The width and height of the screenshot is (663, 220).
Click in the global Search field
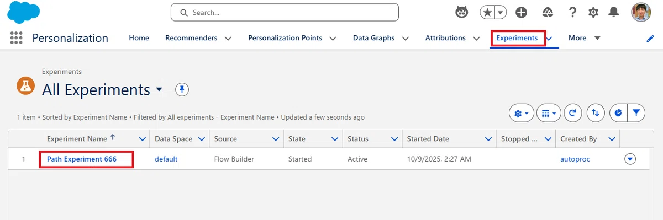(x=285, y=12)
